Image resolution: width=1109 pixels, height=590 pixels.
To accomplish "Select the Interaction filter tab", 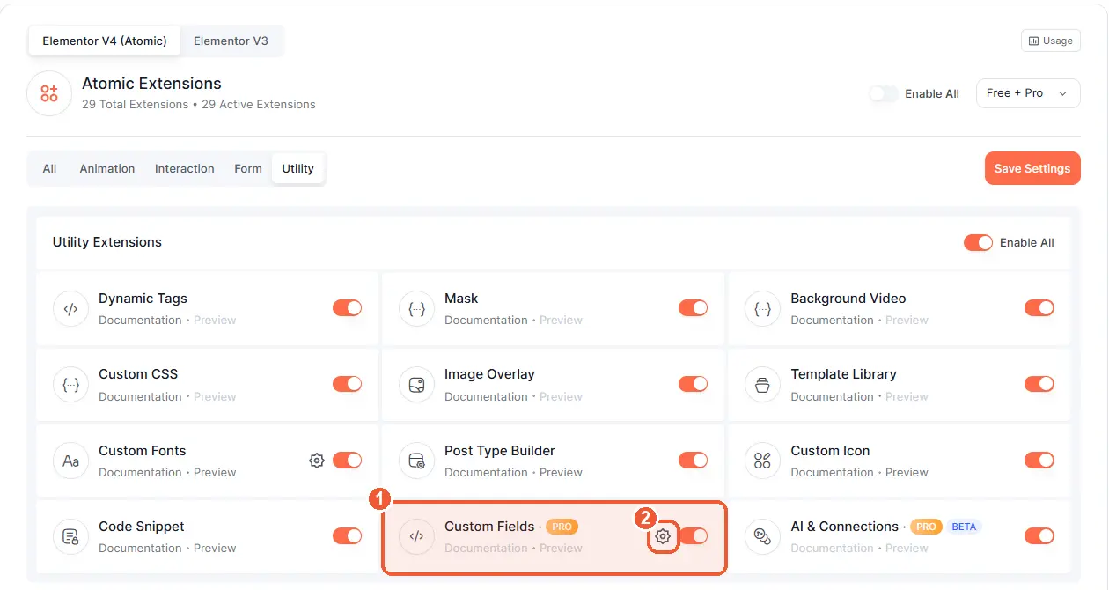I will [185, 168].
